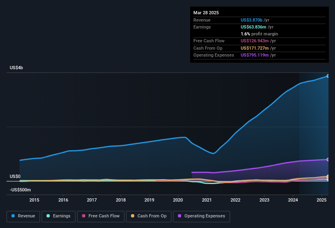Click the 1.6% profit margin text
This screenshot has width=335, height=228.
click(260, 34)
